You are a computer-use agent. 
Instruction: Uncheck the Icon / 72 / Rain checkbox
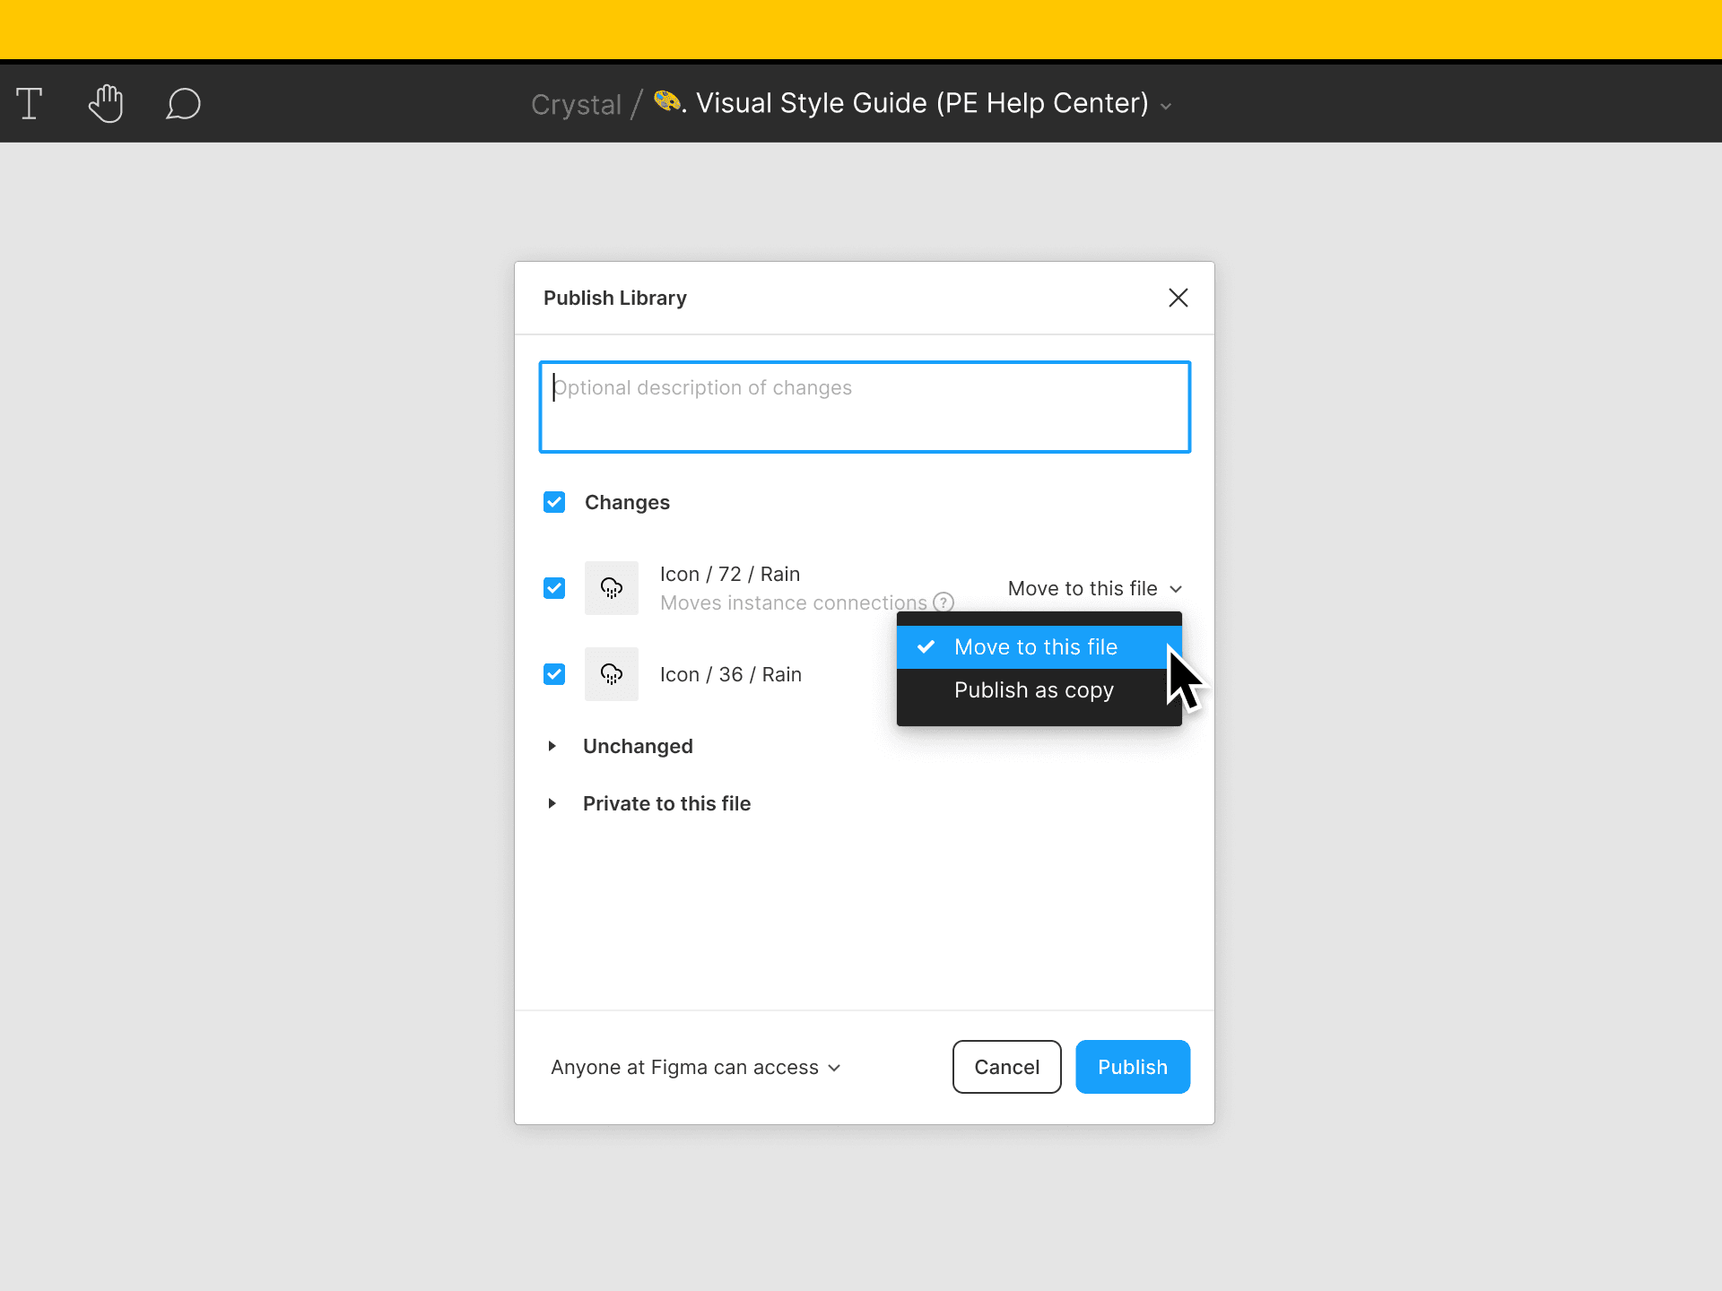click(x=554, y=588)
